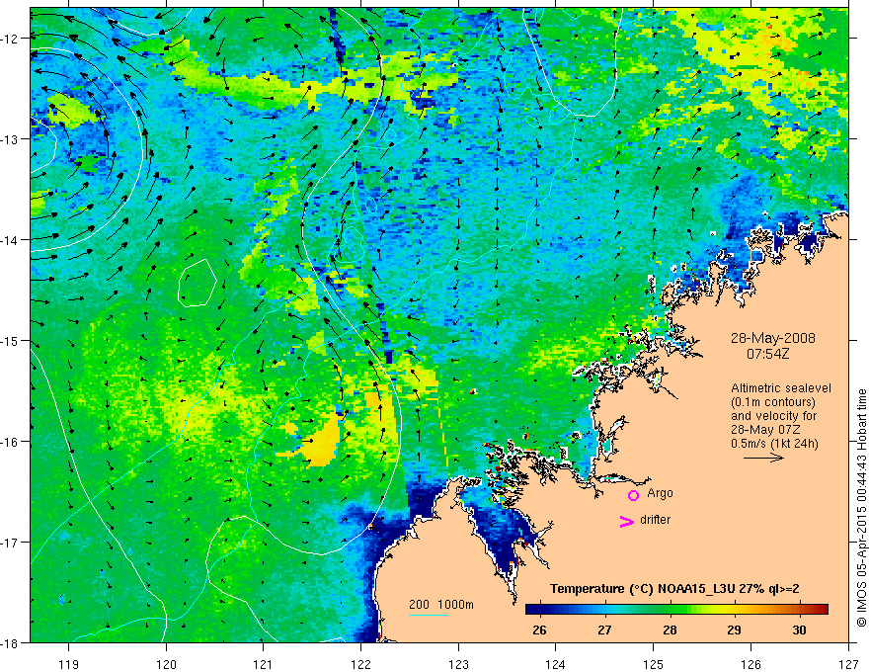Click the vertical IMOS copyright timestamp text
The width and height of the screenshot is (869, 672).
(861, 508)
